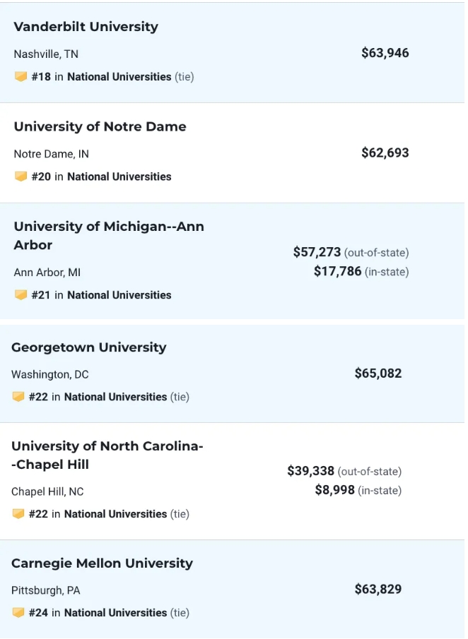The image size is (468, 639).
Task: Click Vanderbilt's National Universities ranking link
Action: click(x=119, y=76)
